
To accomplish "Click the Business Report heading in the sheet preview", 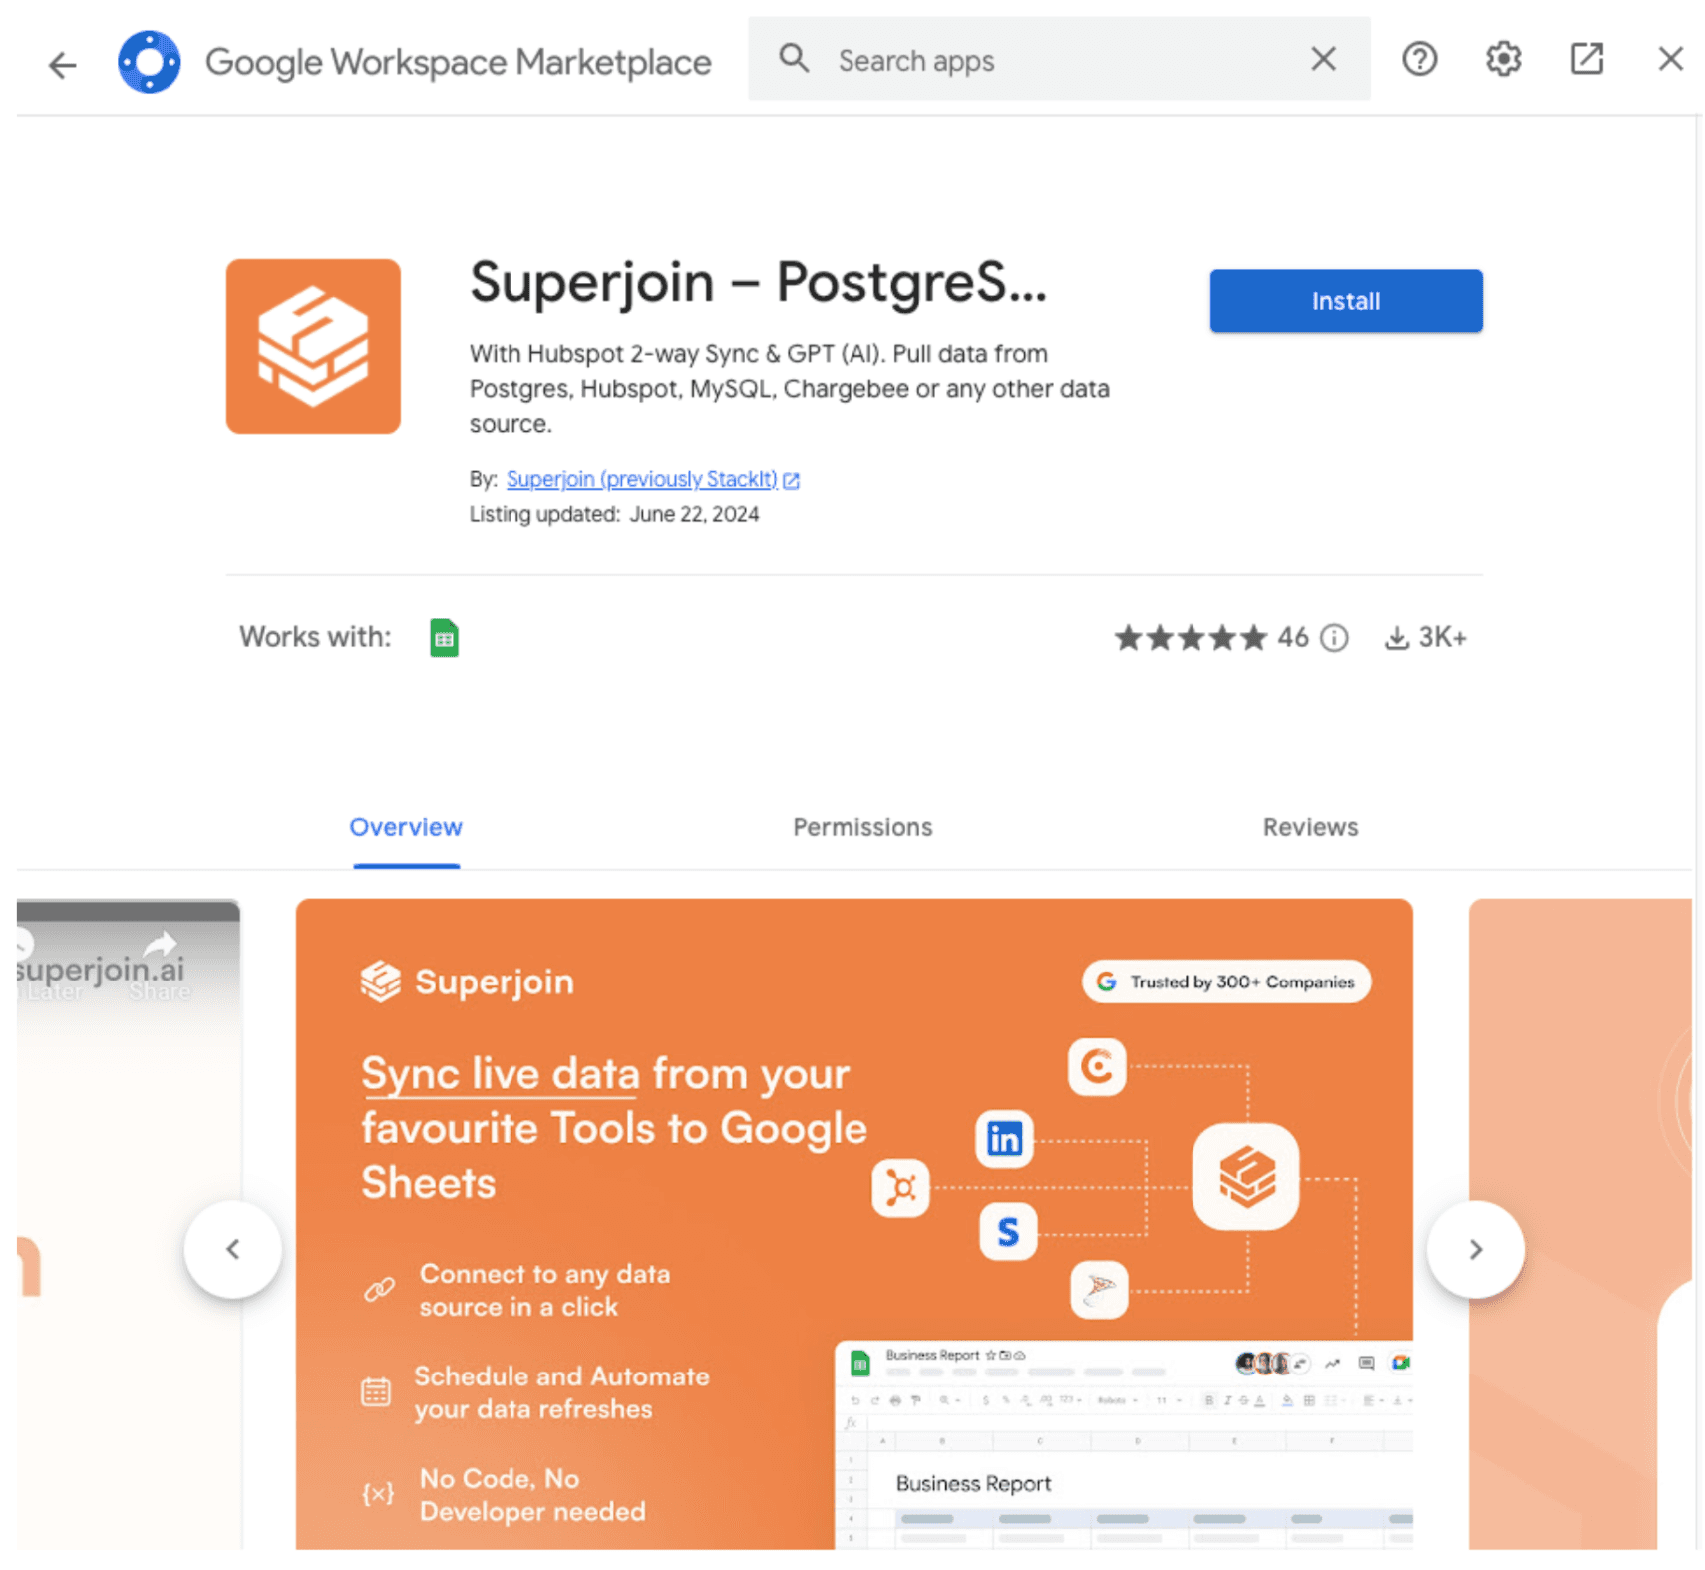I will point(973,1483).
